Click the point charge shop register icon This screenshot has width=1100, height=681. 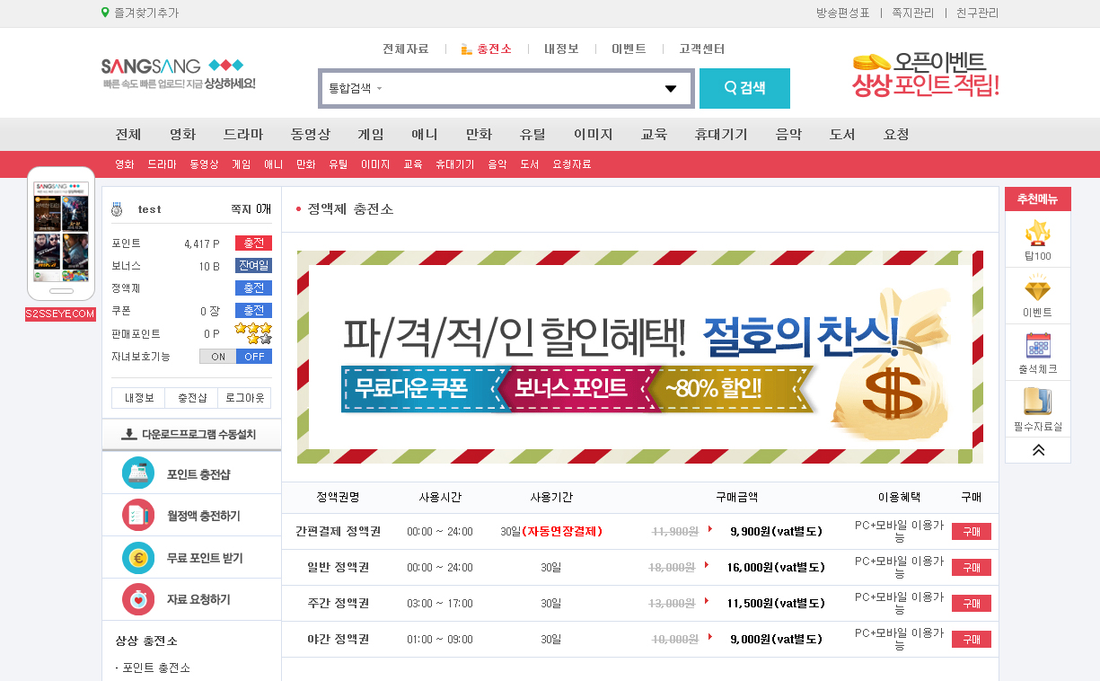pos(138,473)
